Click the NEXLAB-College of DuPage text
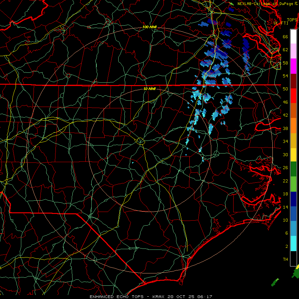 click(265, 4)
